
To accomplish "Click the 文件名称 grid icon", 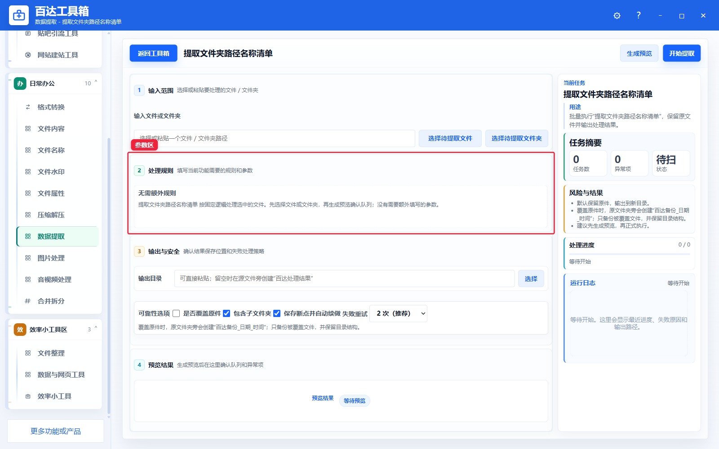I will click(28, 150).
